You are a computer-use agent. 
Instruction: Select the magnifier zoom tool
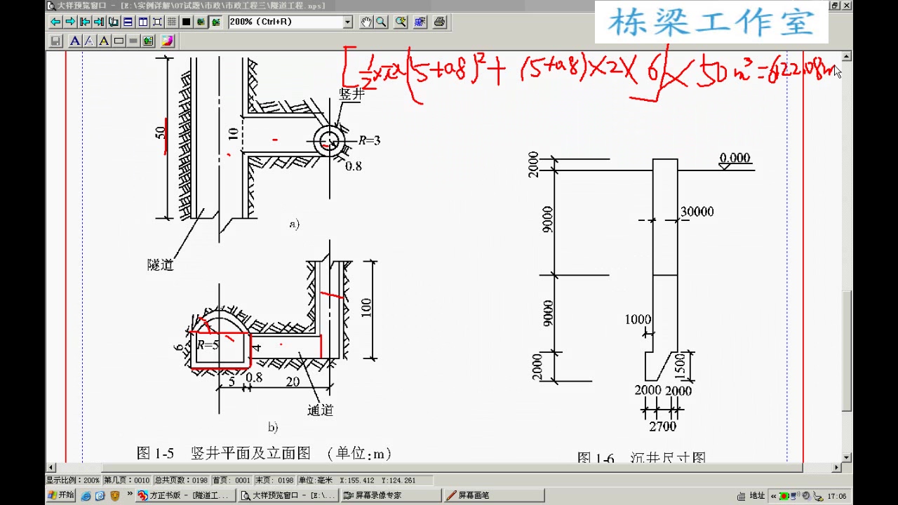[381, 22]
